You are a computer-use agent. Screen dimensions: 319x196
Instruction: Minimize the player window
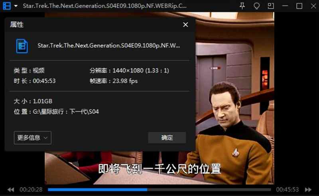pyautogui.click(x=285, y=6)
